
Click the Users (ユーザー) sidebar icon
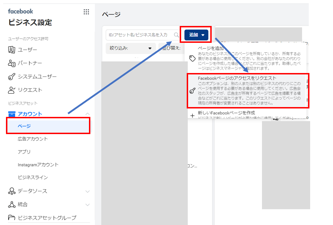[12, 49]
